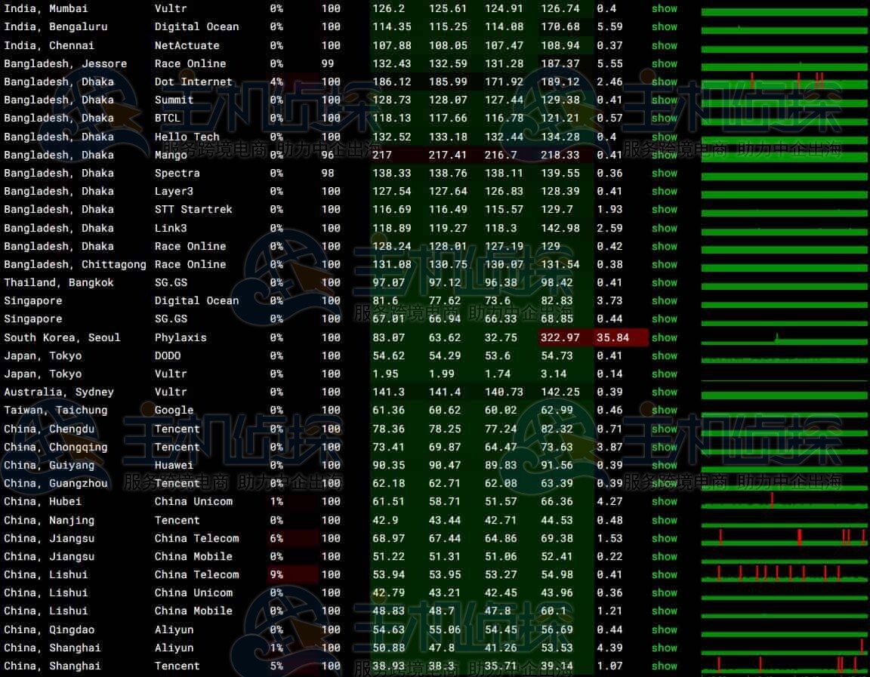Click "DODO" provider in Tokyo row

(167, 356)
